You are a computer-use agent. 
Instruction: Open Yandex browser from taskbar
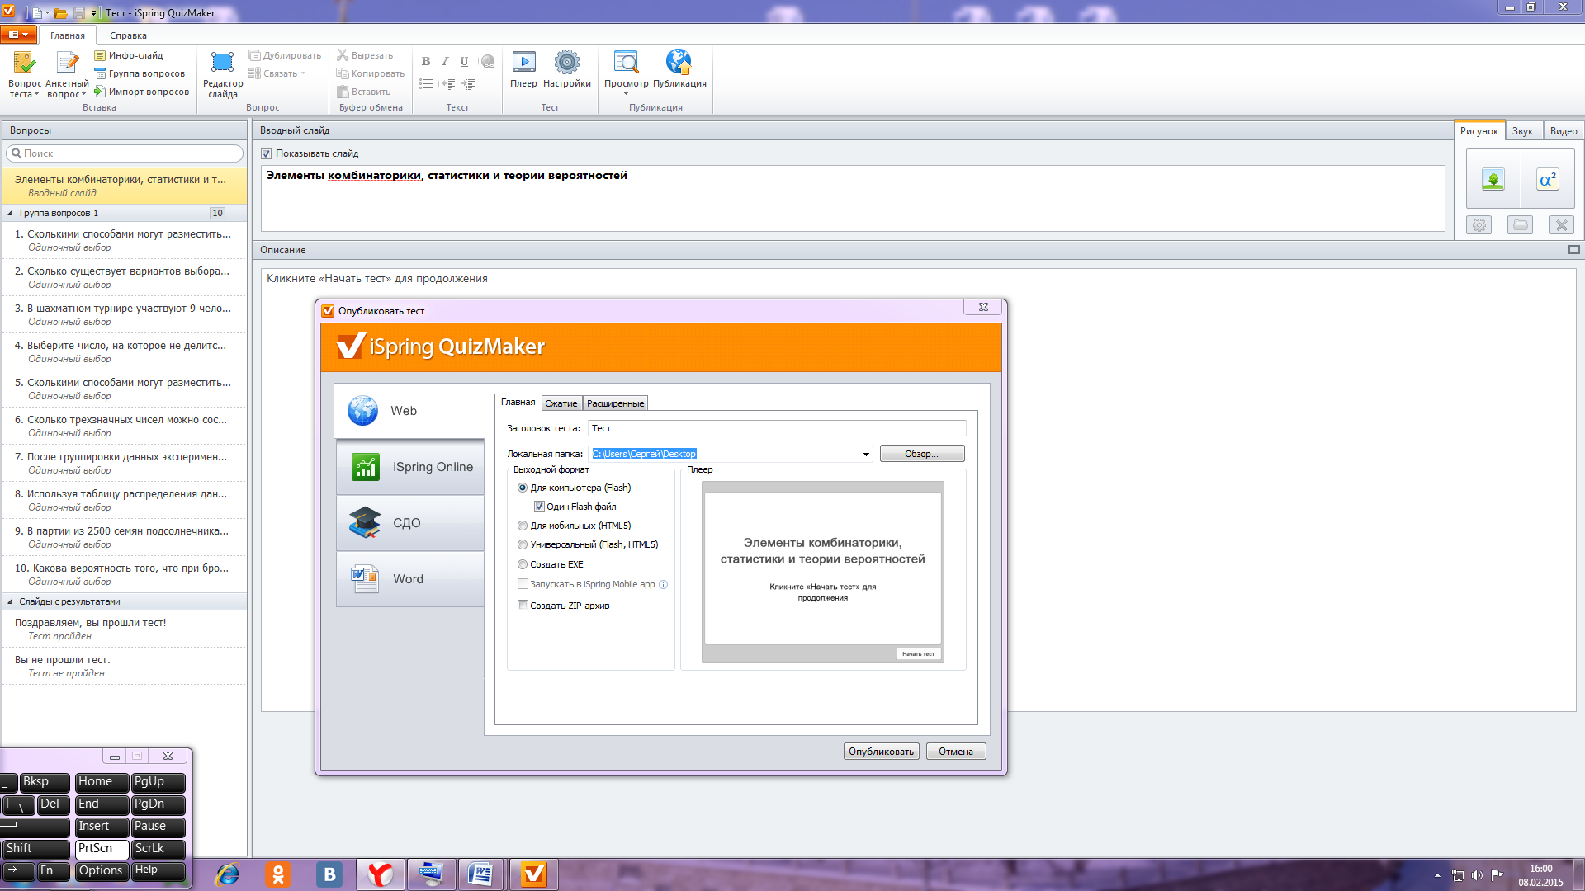pyautogui.click(x=381, y=874)
